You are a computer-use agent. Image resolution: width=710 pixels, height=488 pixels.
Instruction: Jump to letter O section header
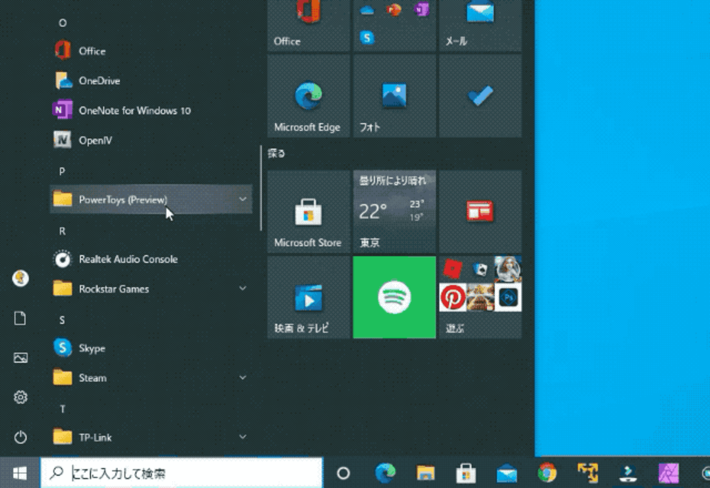tap(62, 23)
